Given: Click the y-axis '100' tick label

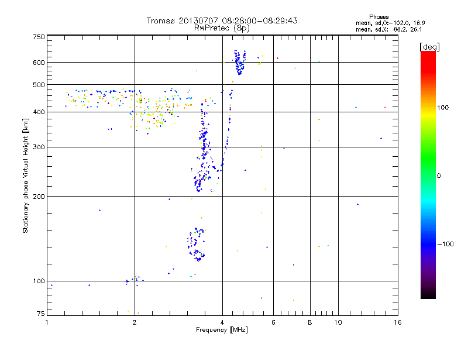Looking at the screenshot, I should pyautogui.click(x=39, y=281).
